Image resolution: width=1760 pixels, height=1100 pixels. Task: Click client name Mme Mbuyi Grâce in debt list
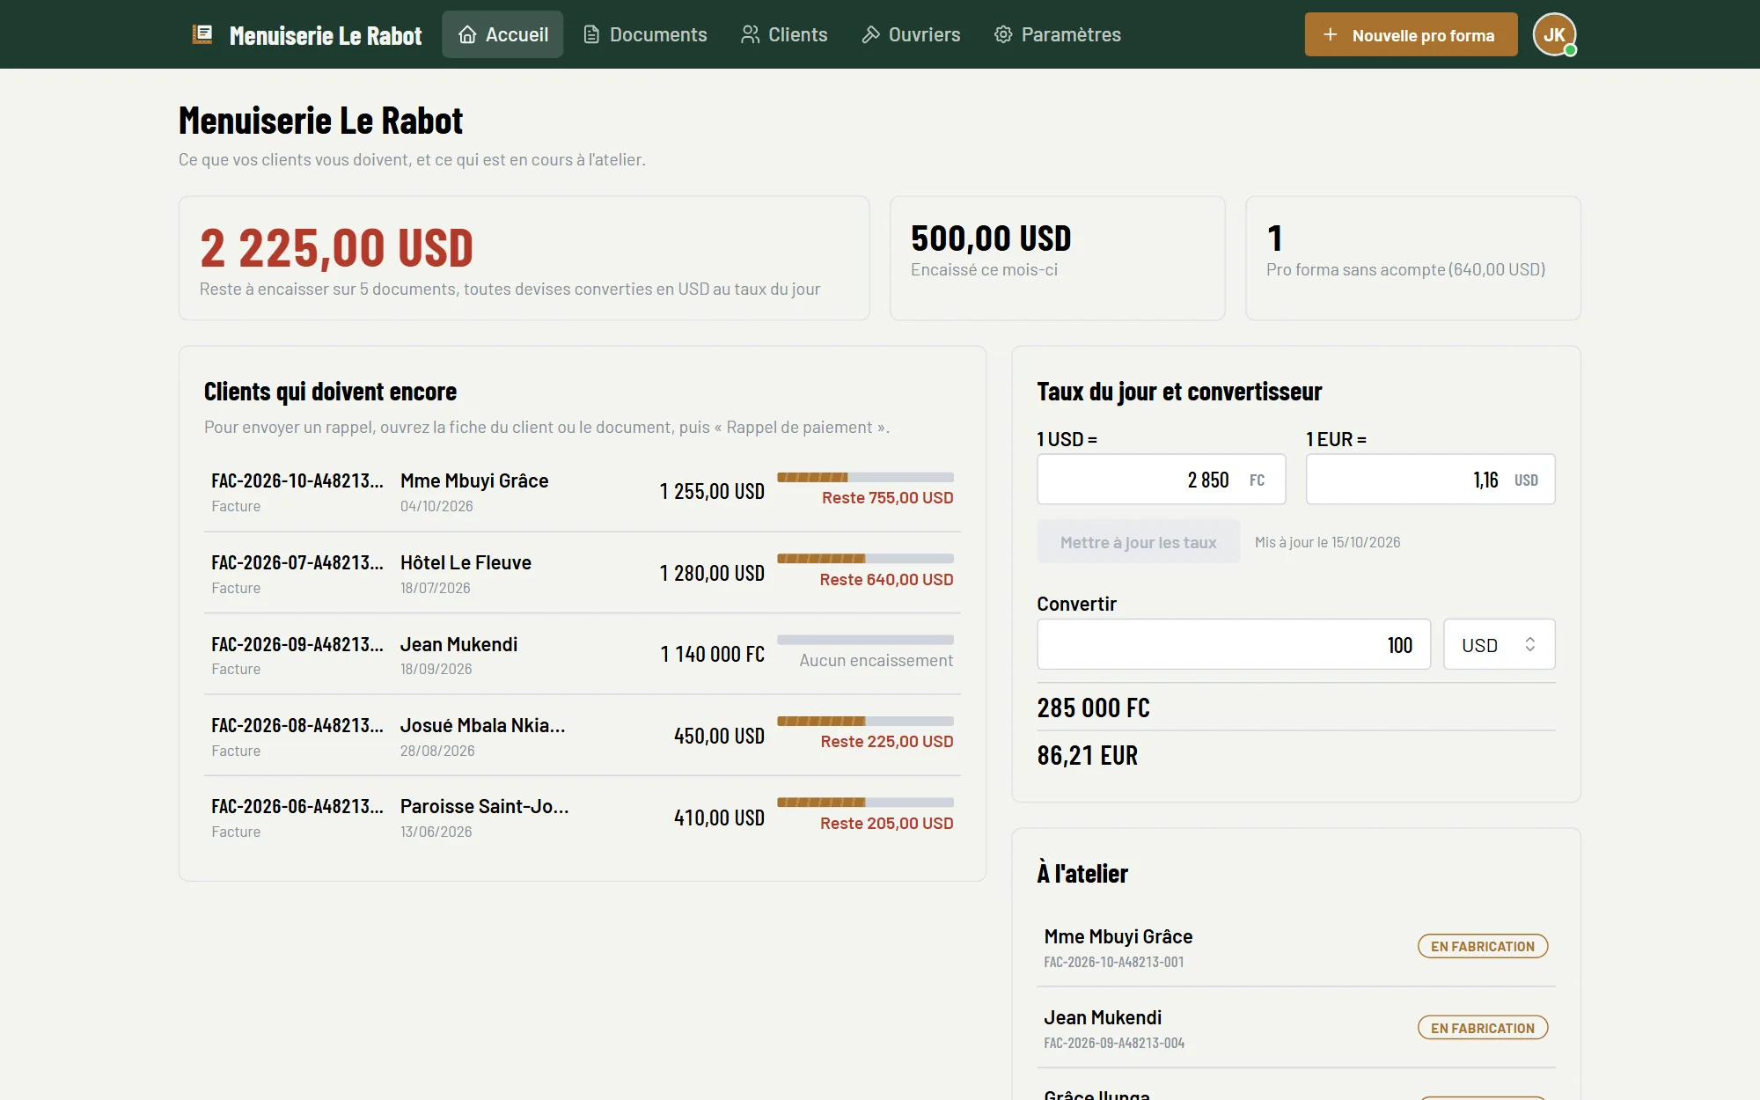coord(474,480)
